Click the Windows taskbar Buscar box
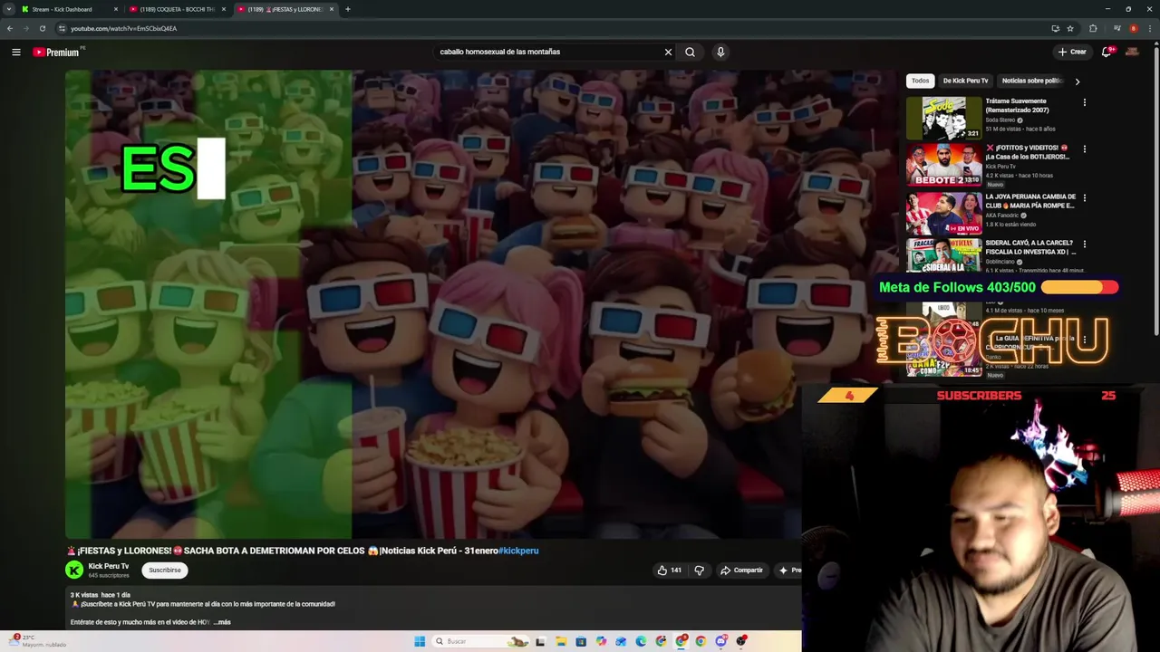Viewport: 1160px width, 652px height. [x=480, y=641]
